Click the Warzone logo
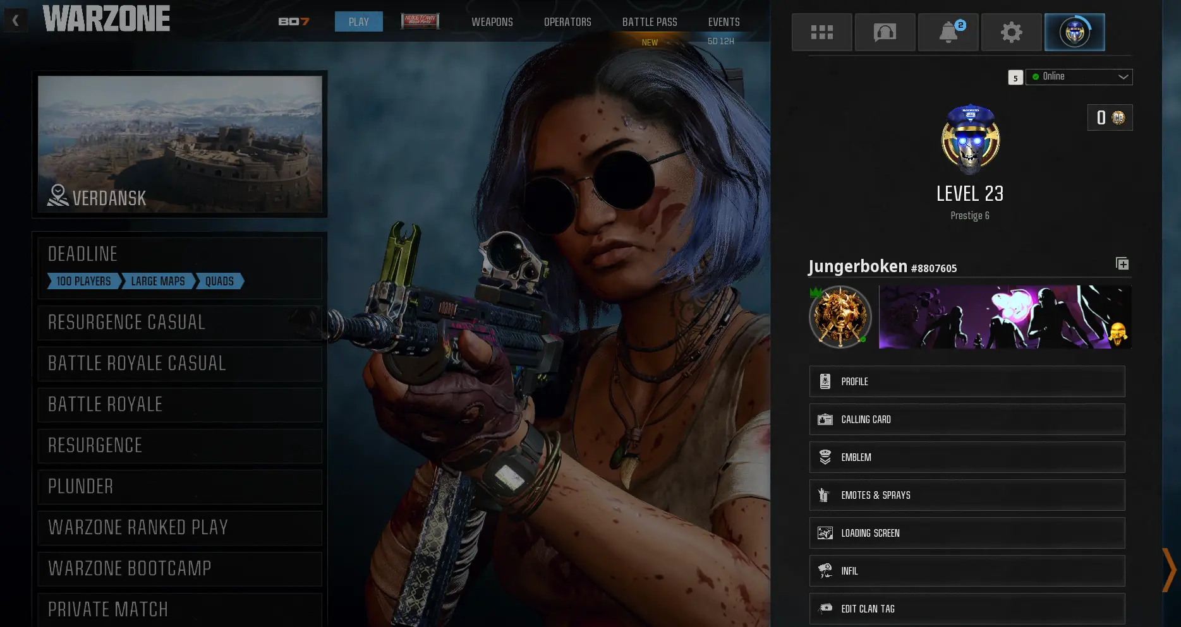 (106, 19)
